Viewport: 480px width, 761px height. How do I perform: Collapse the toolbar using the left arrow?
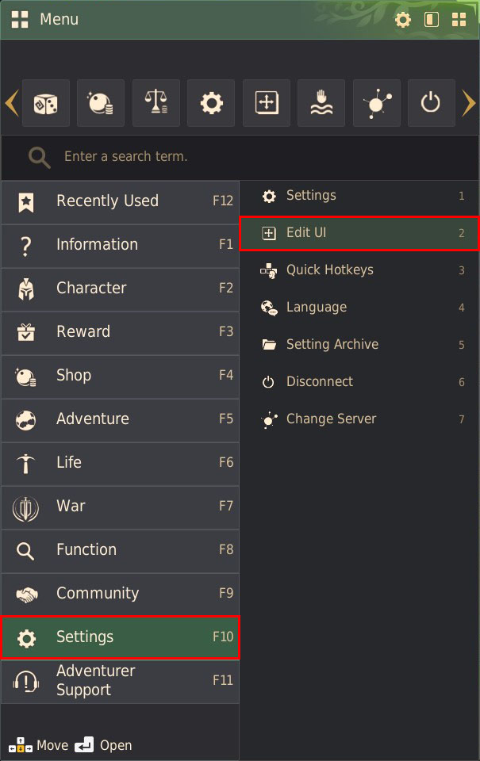(11, 103)
